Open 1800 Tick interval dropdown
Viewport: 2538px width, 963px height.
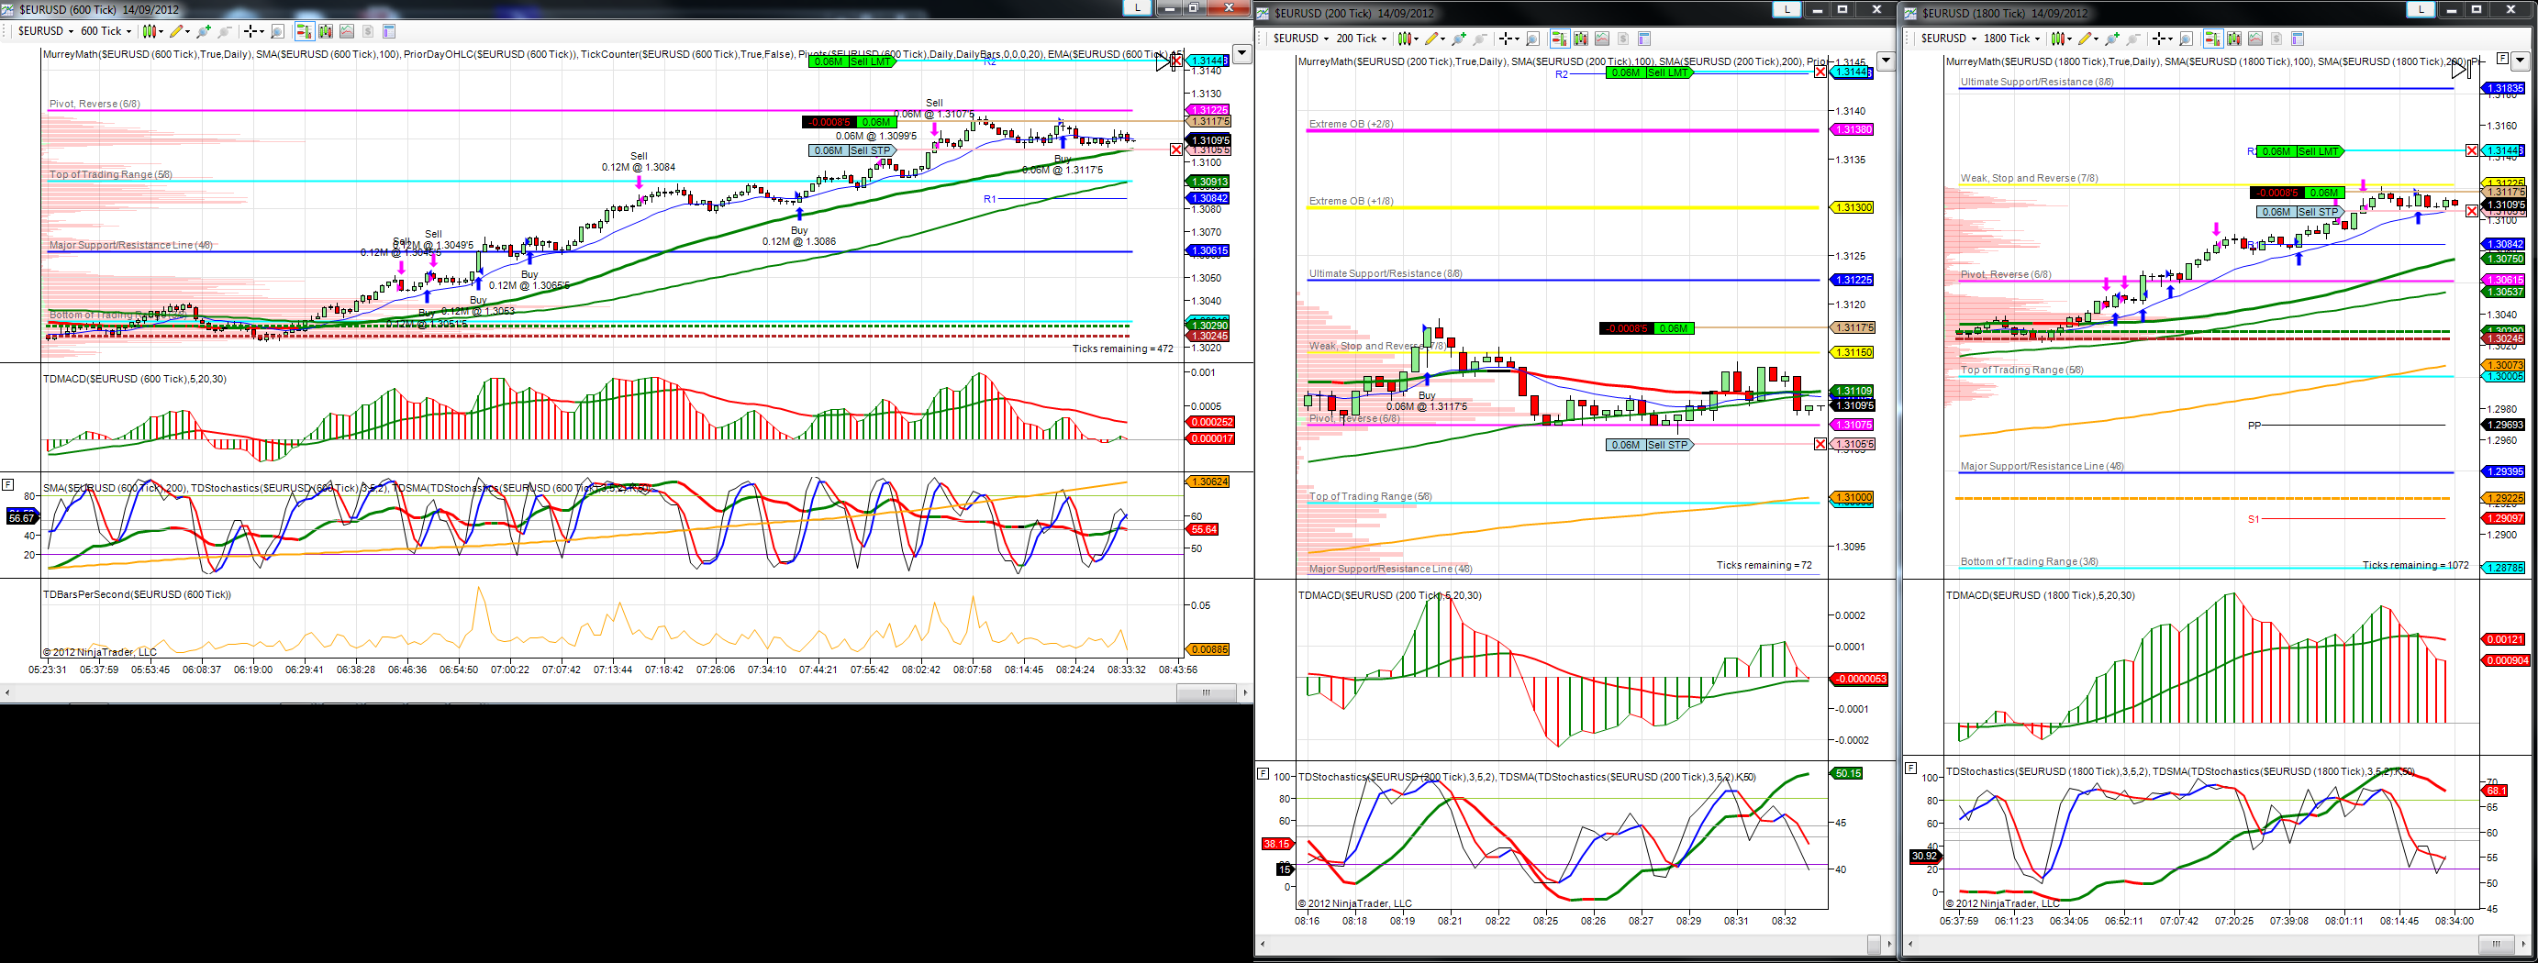tap(2013, 39)
